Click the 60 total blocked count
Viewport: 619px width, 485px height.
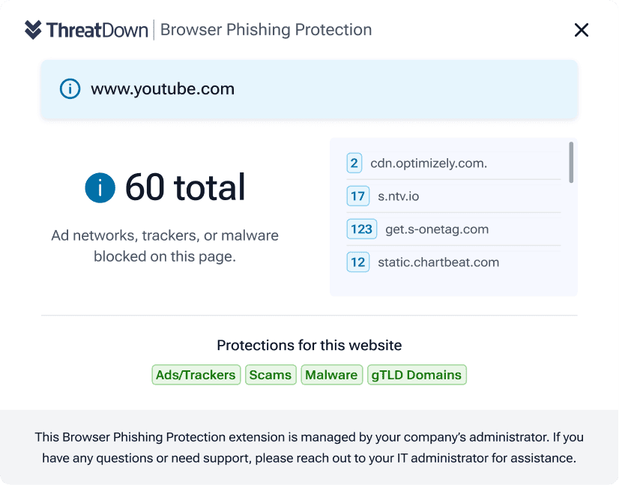185,187
